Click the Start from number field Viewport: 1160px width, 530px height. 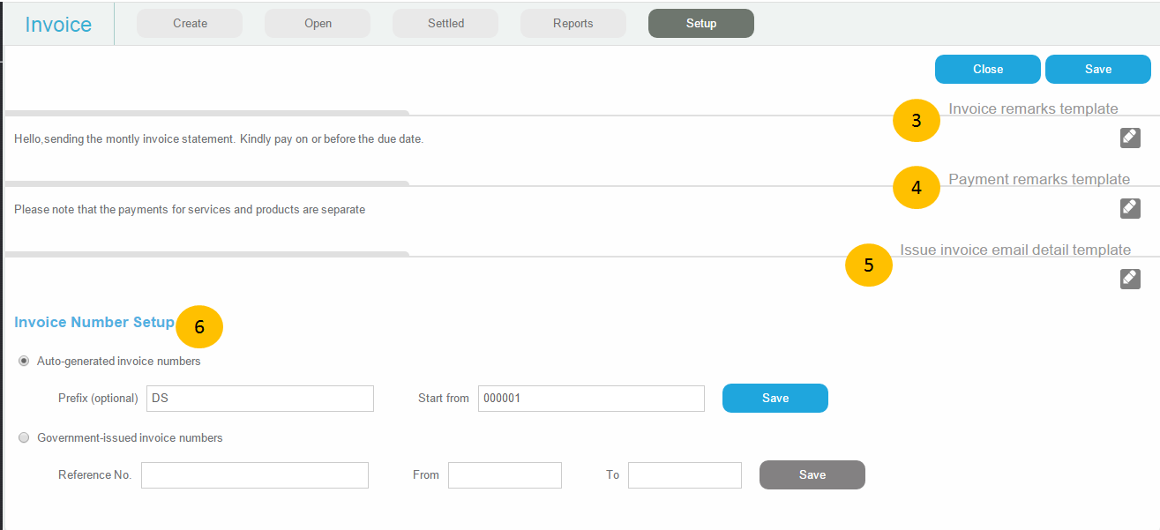point(591,399)
